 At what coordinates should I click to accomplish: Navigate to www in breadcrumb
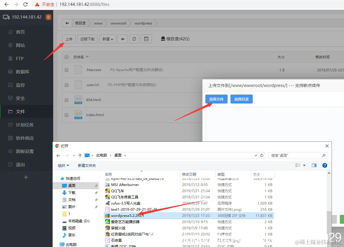pos(98,23)
